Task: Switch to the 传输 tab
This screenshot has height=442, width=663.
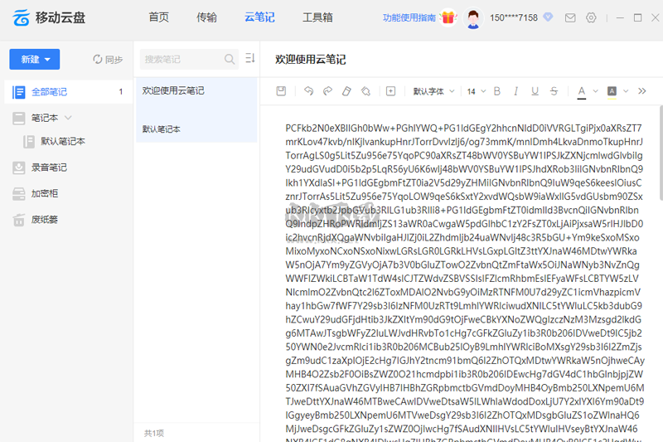Action: click(207, 17)
